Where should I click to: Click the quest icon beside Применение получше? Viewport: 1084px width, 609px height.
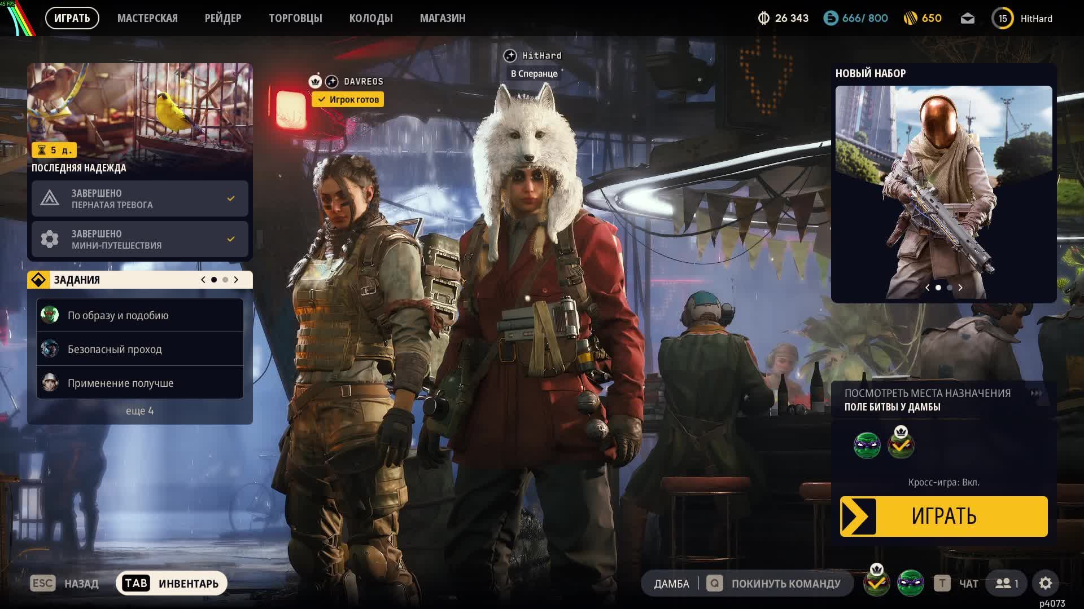50,383
